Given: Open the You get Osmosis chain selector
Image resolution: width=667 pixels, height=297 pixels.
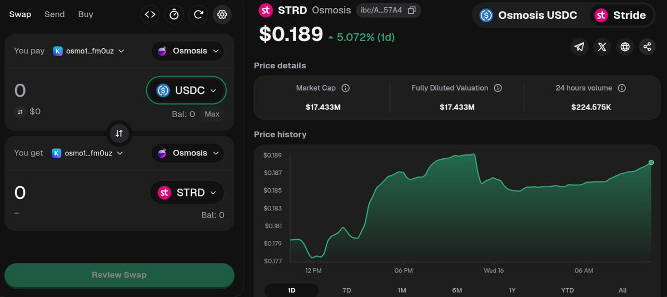Looking at the screenshot, I should click(x=188, y=153).
